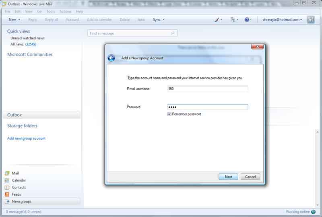Select the Microsoft Communities folder
The width and height of the screenshot is (322, 217).
coord(30,54)
